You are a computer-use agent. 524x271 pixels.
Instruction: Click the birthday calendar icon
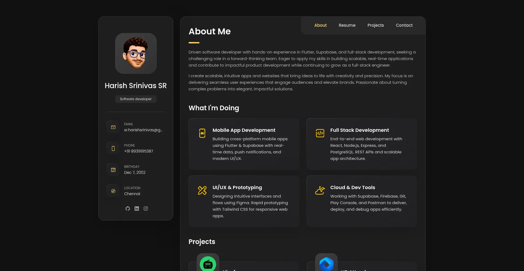pos(113,170)
